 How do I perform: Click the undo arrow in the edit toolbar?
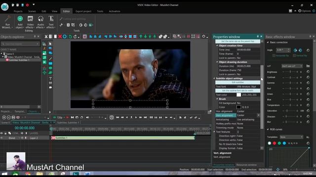(70, 36)
